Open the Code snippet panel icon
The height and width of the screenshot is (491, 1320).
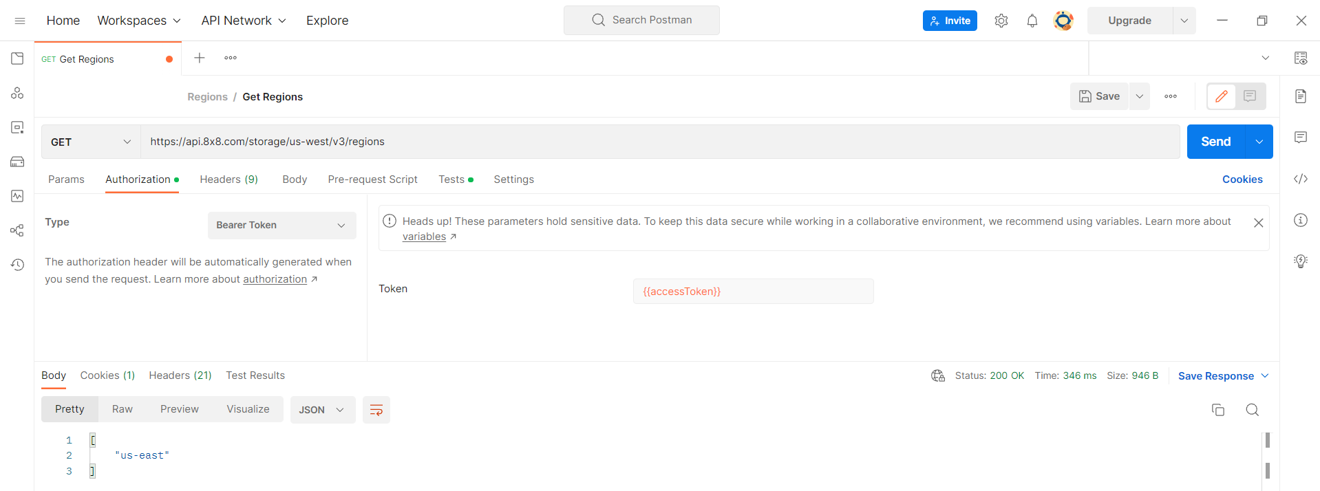click(1301, 179)
